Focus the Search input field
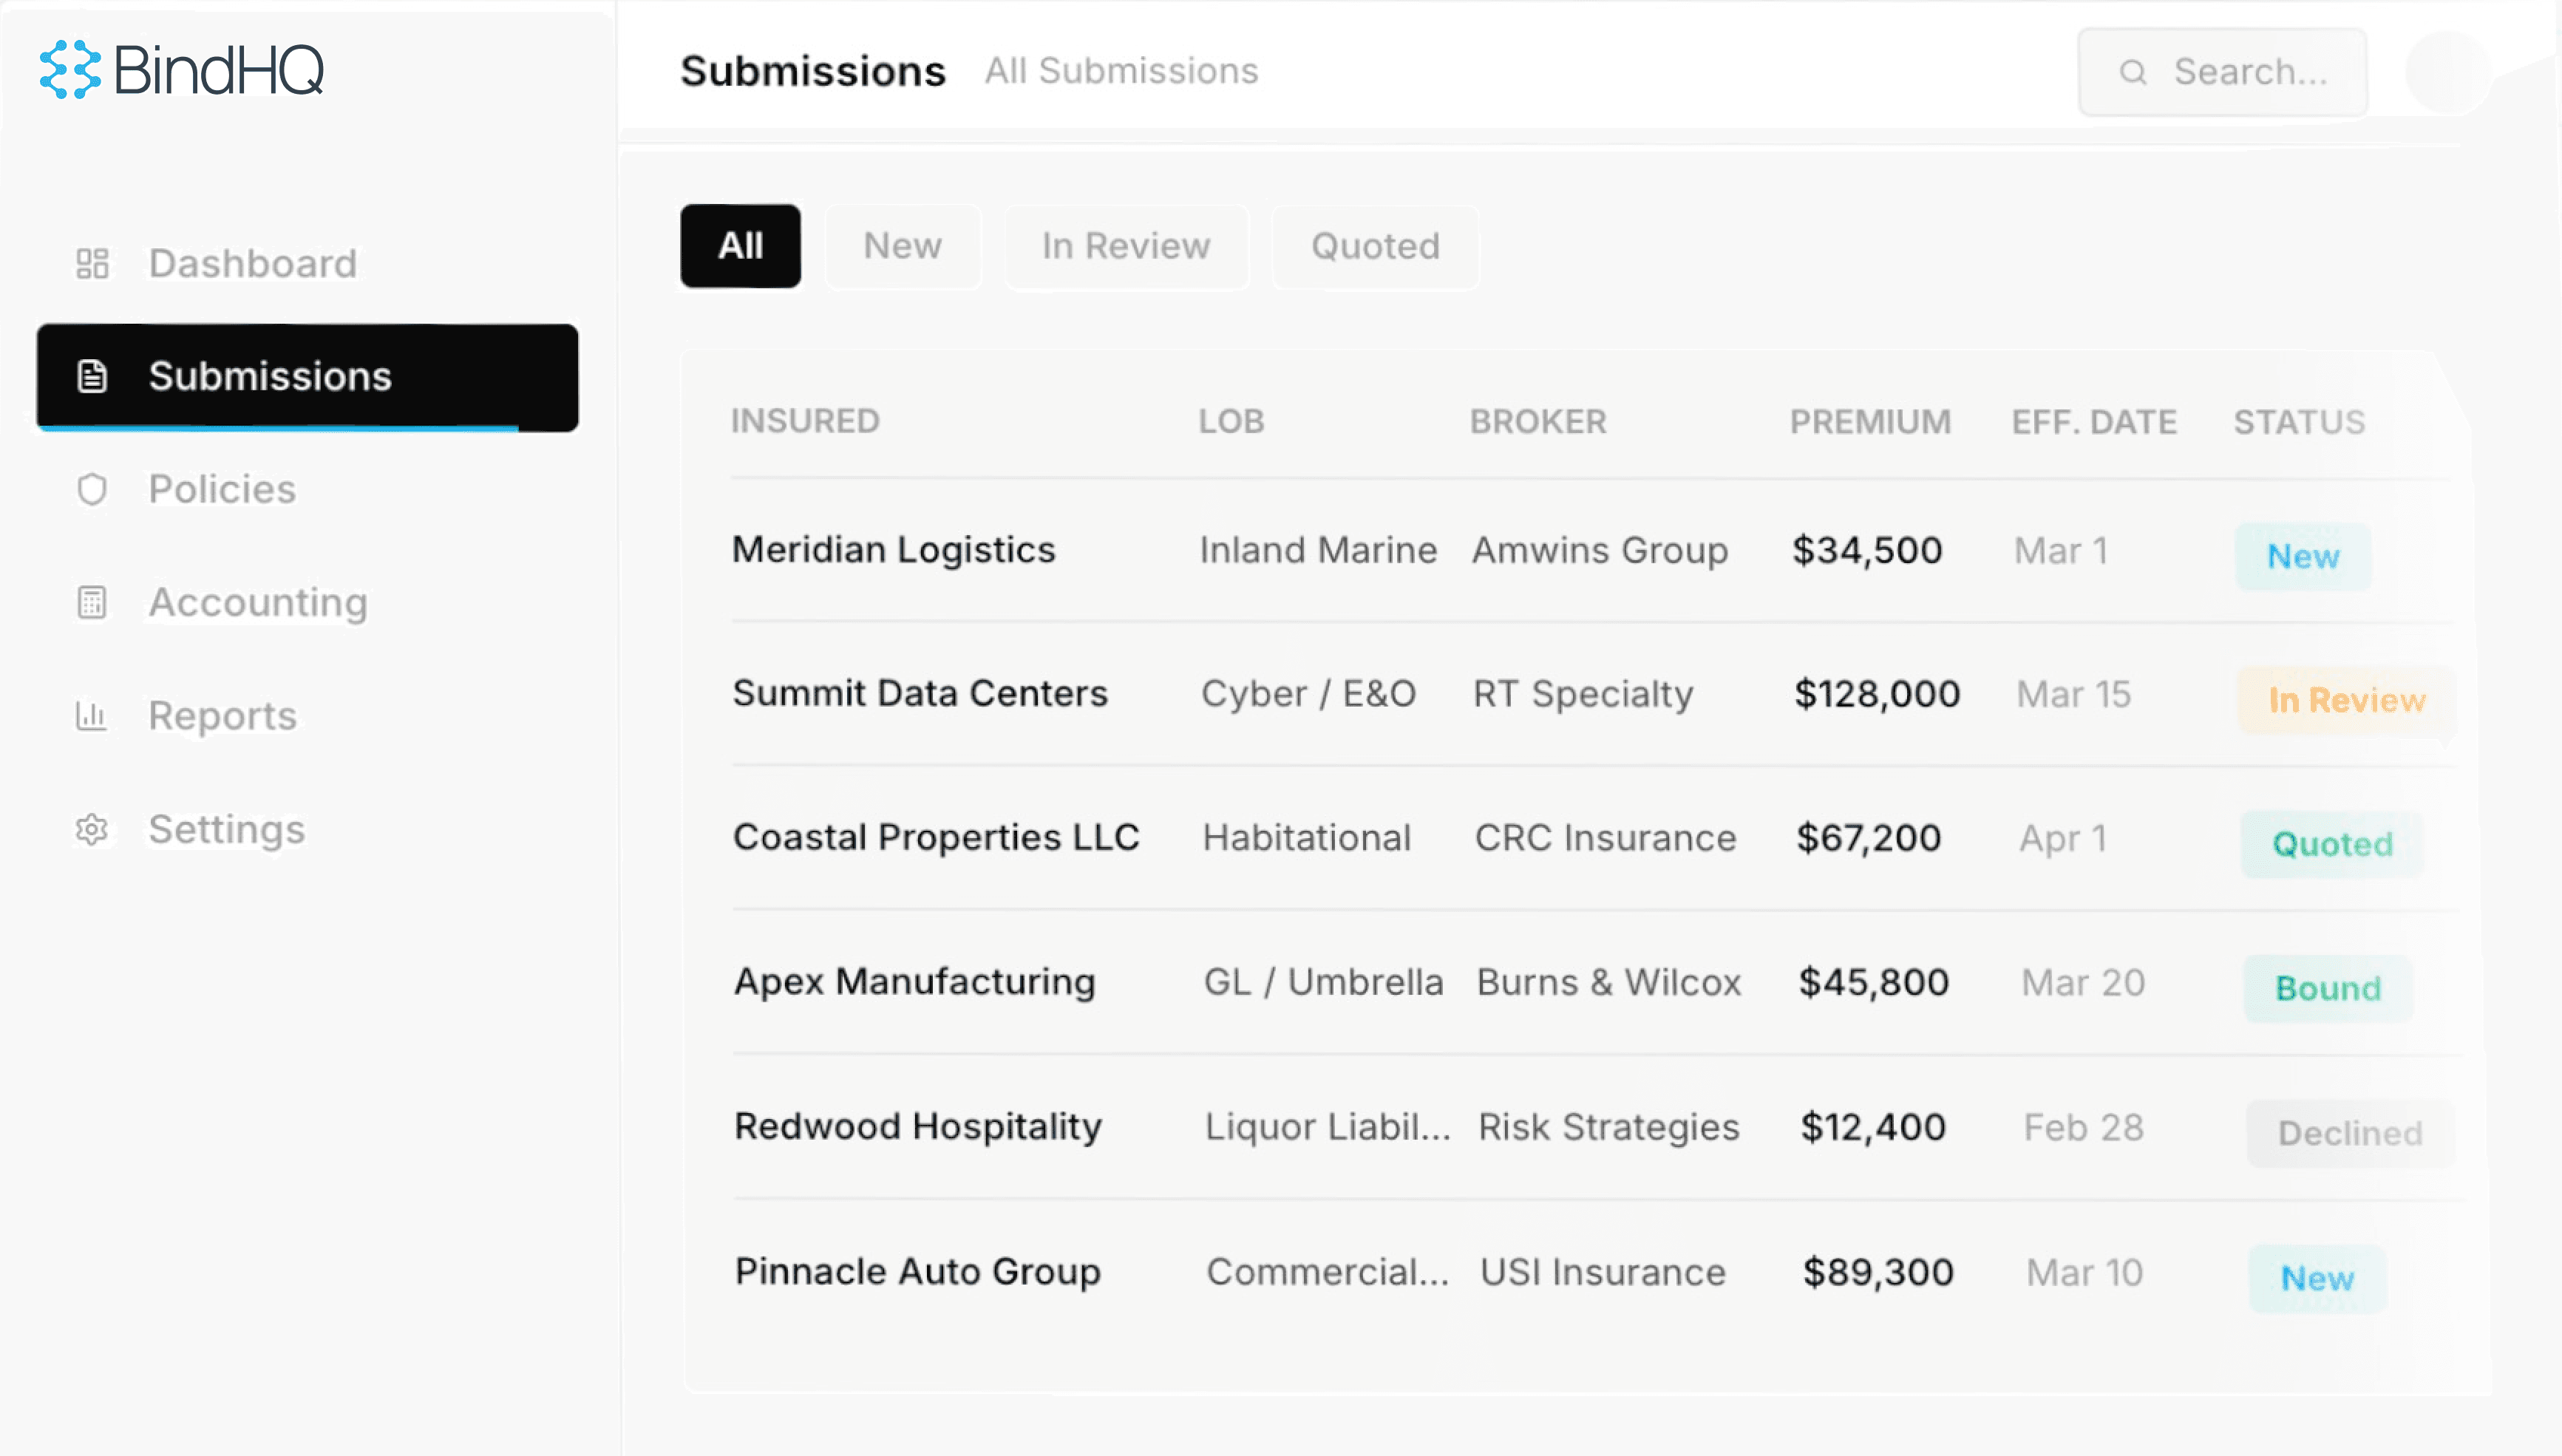This screenshot has height=1456, width=2562. pyautogui.click(x=2250, y=72)
